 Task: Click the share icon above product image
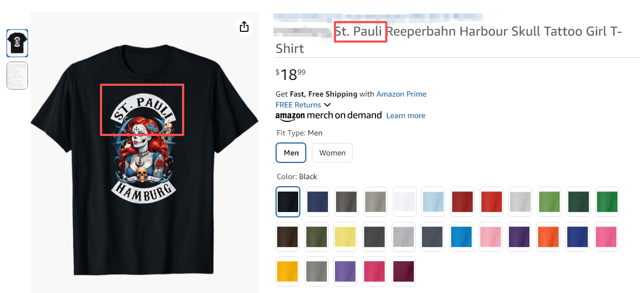244,26
